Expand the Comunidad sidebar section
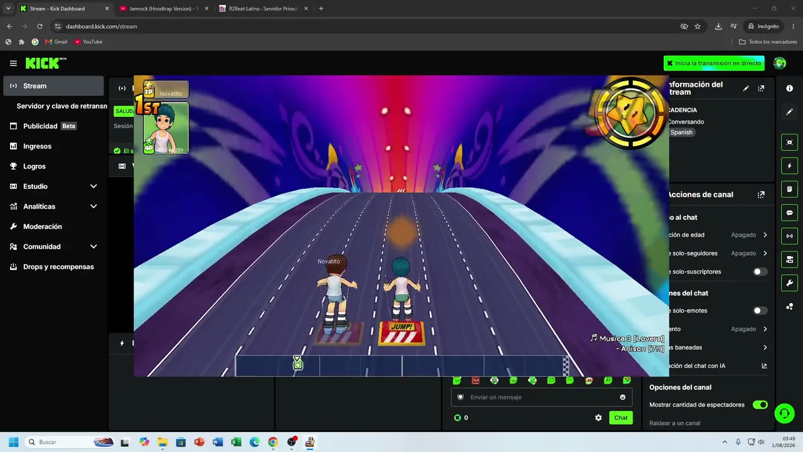The height and width of the screenshot is (452, 803). [x=93, y=247]
